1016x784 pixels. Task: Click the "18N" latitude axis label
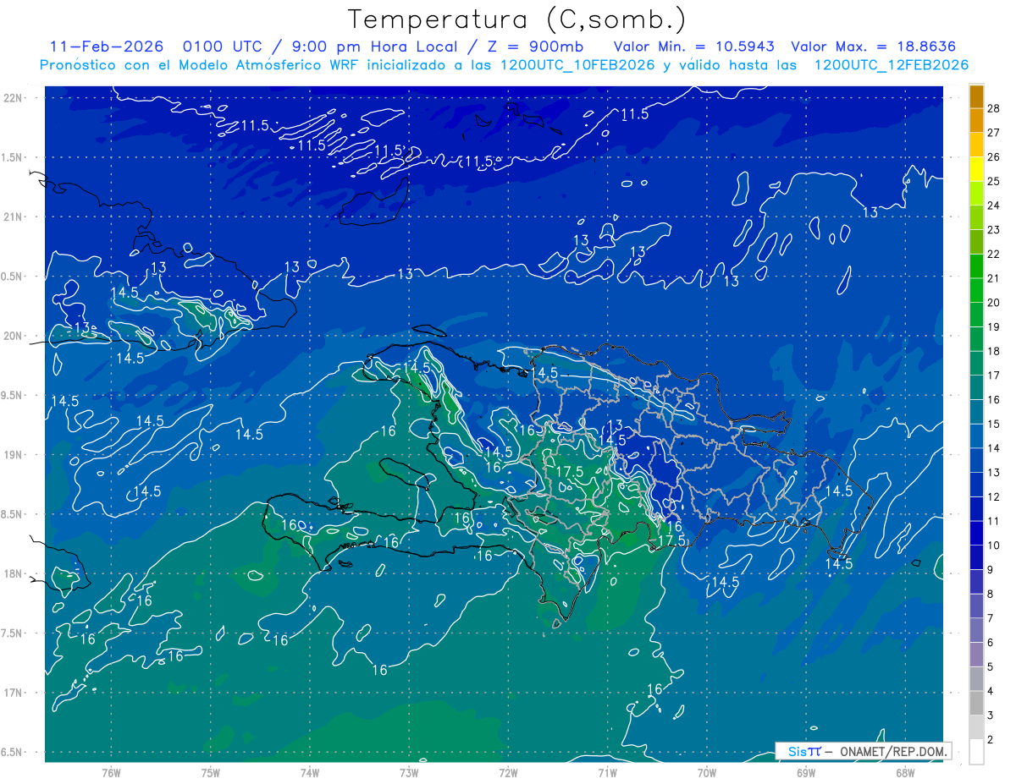(14, 573)
